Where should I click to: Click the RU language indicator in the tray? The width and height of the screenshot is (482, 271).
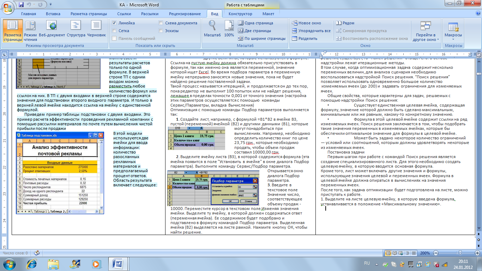click(367, 263)
